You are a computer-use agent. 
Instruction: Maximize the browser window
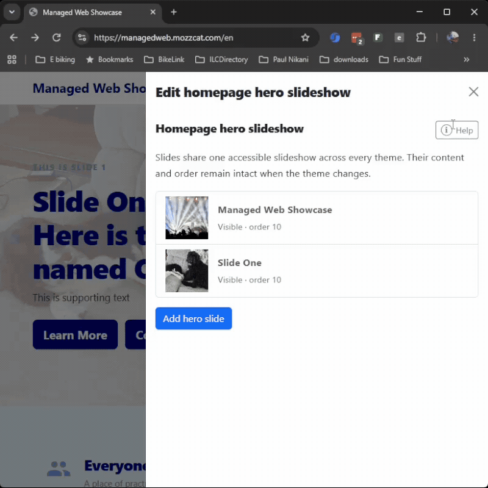click(447, 12)
